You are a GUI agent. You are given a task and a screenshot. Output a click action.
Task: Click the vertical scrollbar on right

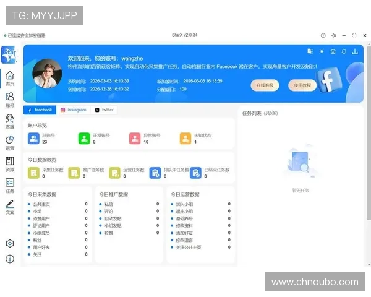(369, 132)
